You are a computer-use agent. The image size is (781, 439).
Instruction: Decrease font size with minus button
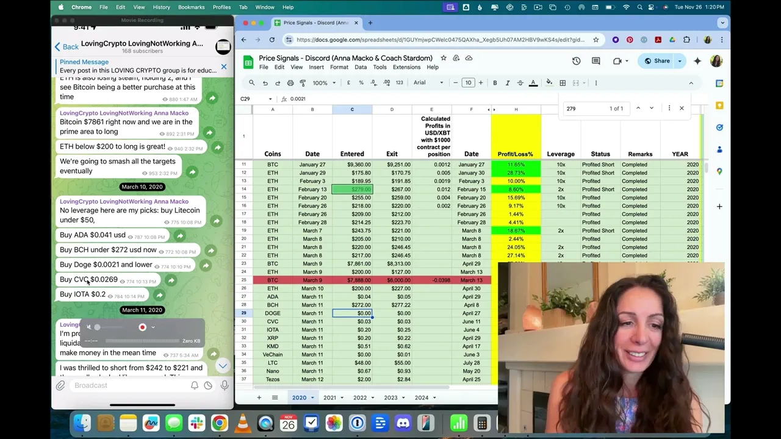click(x=455, y=83)
